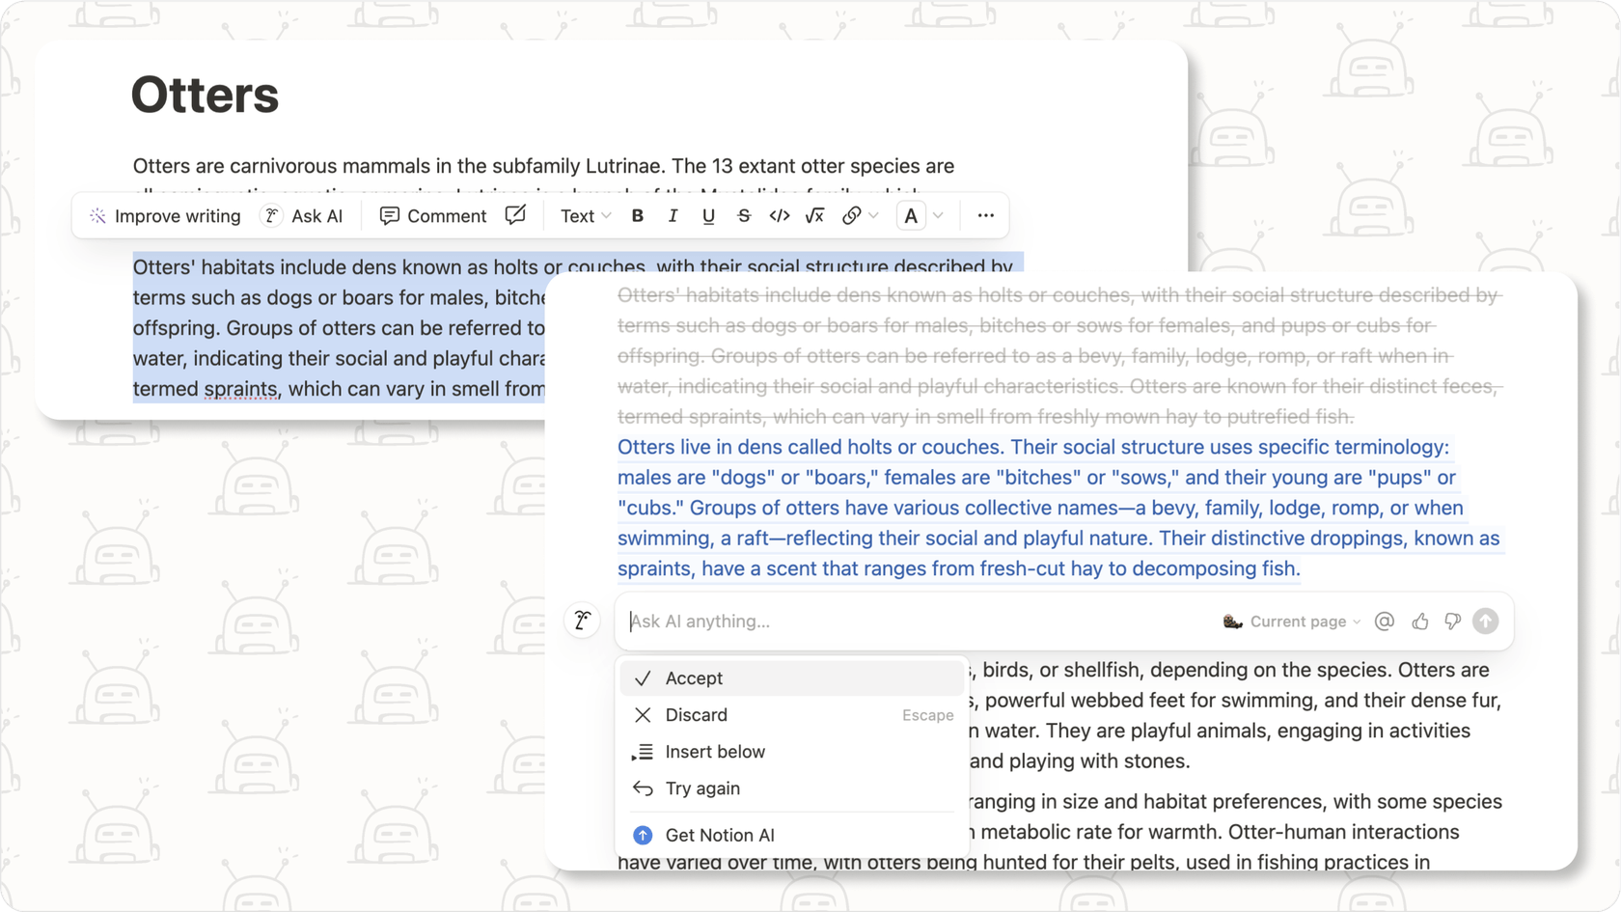The image size is (1621, 912).
Task: Select the Improve writing sparkle icon
Action: [96, 215]
